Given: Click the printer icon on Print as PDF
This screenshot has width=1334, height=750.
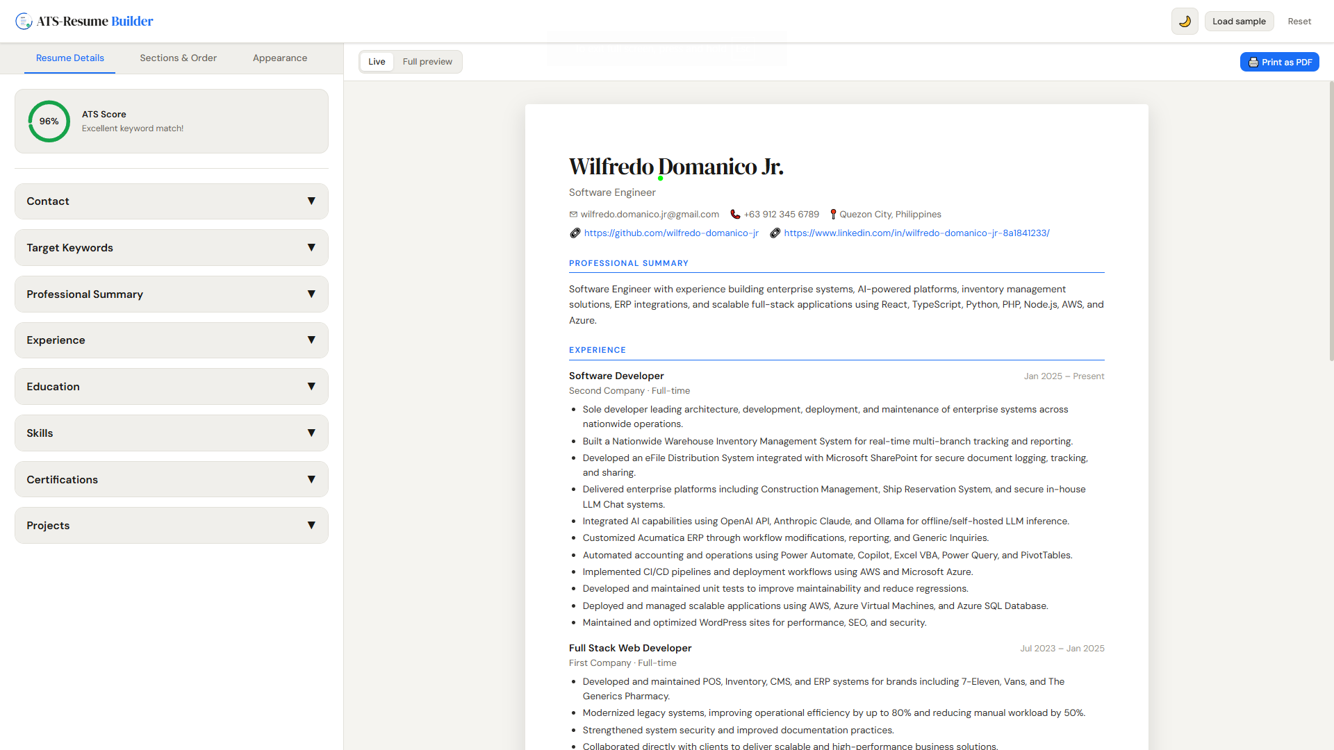Looking at the screenshot, I should click(x=1253, y=62).
